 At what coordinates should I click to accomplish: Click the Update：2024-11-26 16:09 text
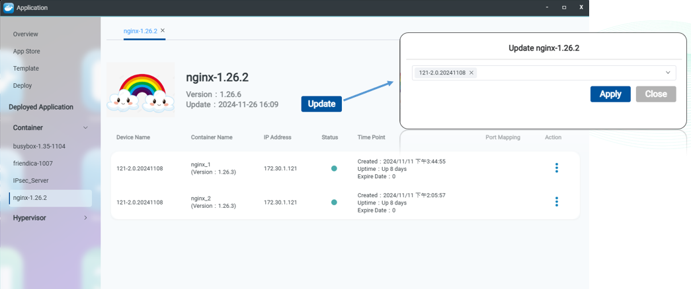pos(232,105)
